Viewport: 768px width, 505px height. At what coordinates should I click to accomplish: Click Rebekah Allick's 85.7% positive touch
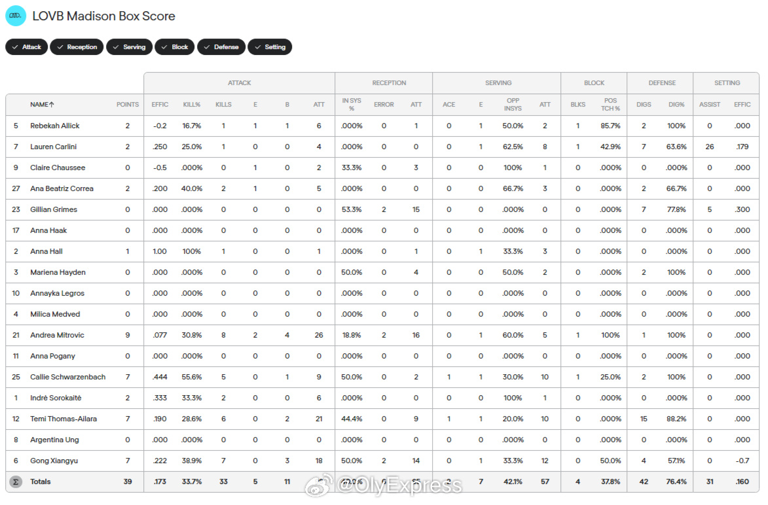(x=610, y=126)
